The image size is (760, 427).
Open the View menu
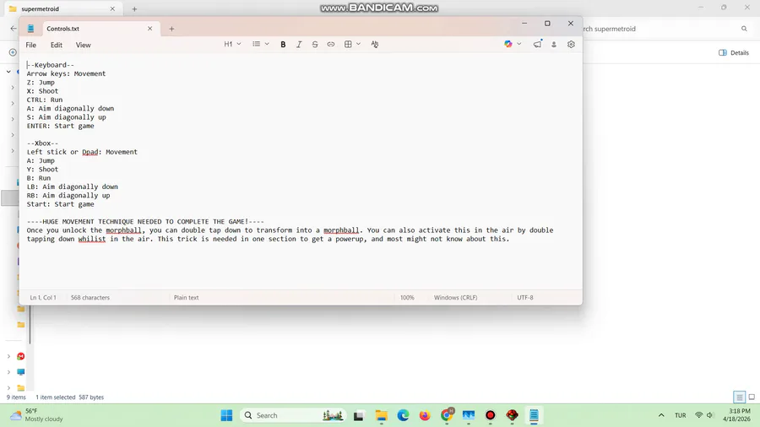pos(83,45)
